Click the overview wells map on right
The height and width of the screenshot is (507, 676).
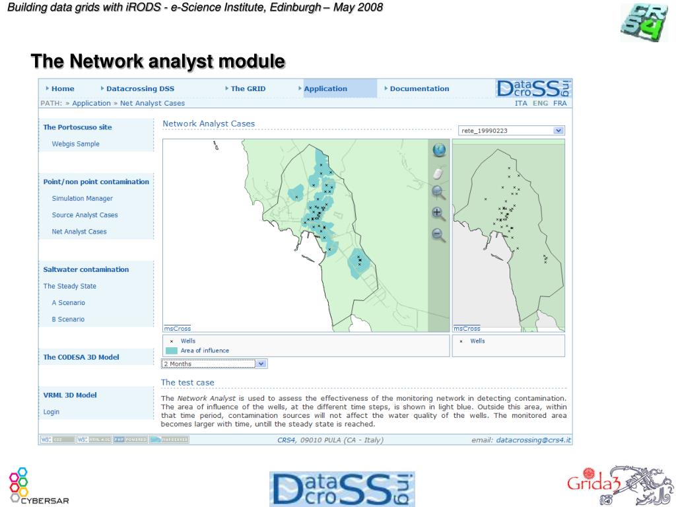(509, 236)
